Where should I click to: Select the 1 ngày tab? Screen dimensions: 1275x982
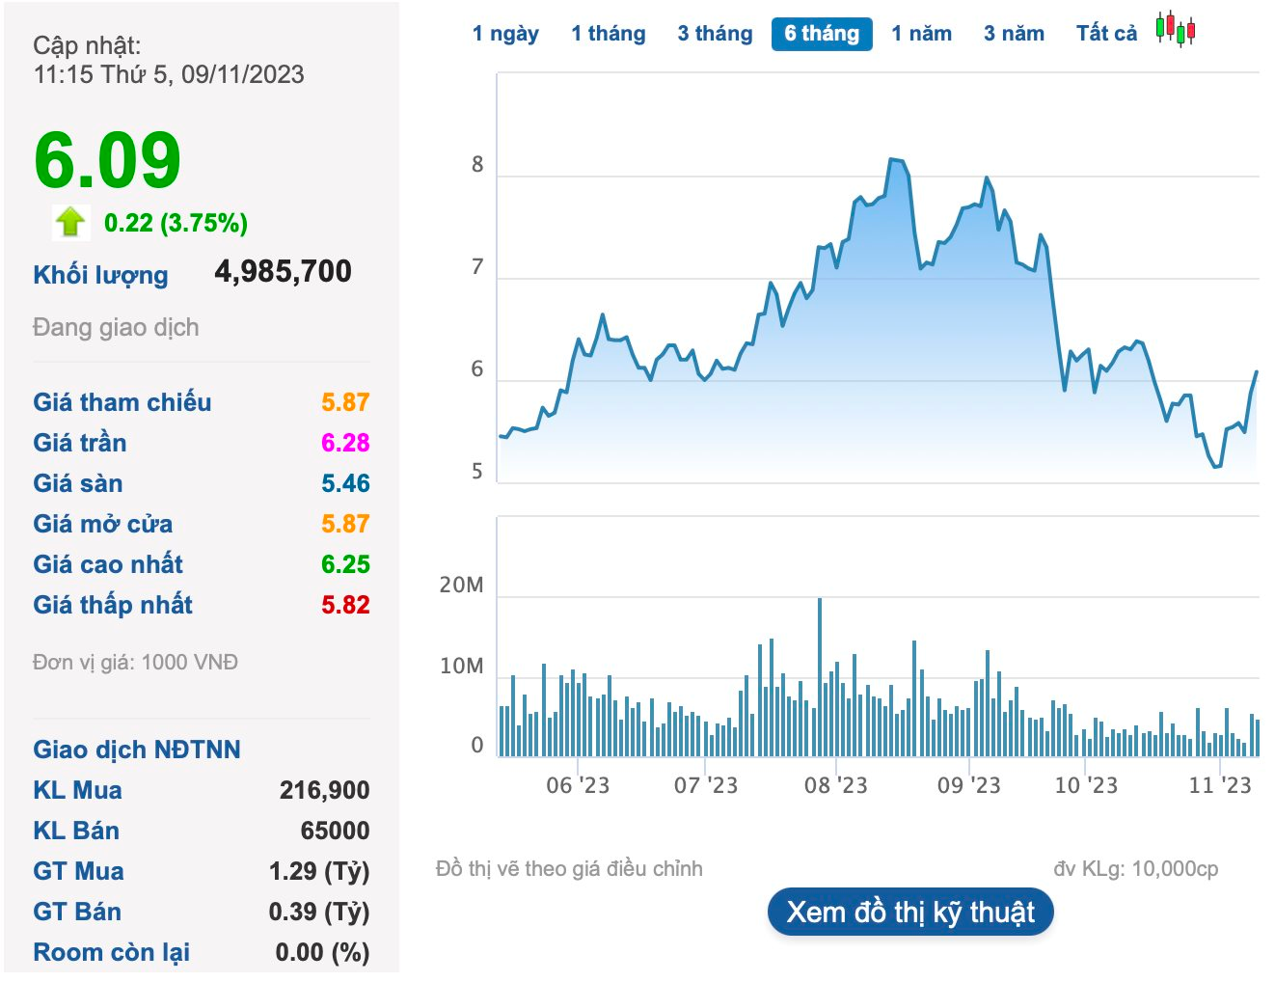(505, 34)
